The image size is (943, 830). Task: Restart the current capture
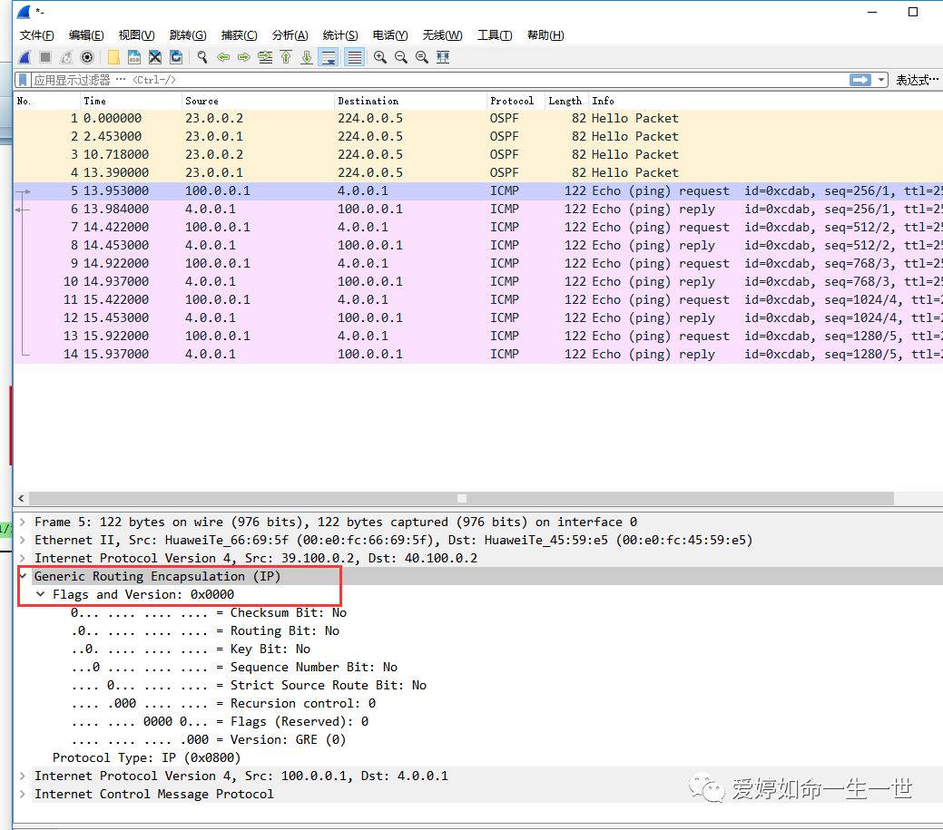point(66,58)
